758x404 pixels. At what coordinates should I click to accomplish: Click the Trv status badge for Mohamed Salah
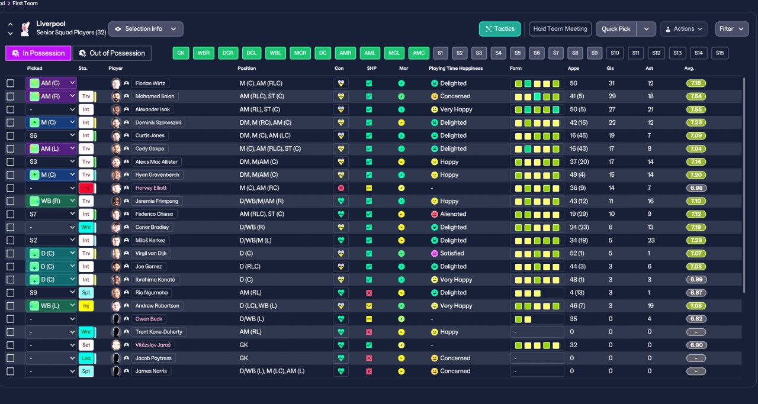click(x=86, y=96)
